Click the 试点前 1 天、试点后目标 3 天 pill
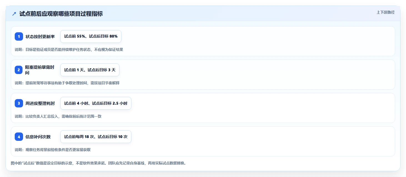The image size is (406, 177). tap(90, 70)
